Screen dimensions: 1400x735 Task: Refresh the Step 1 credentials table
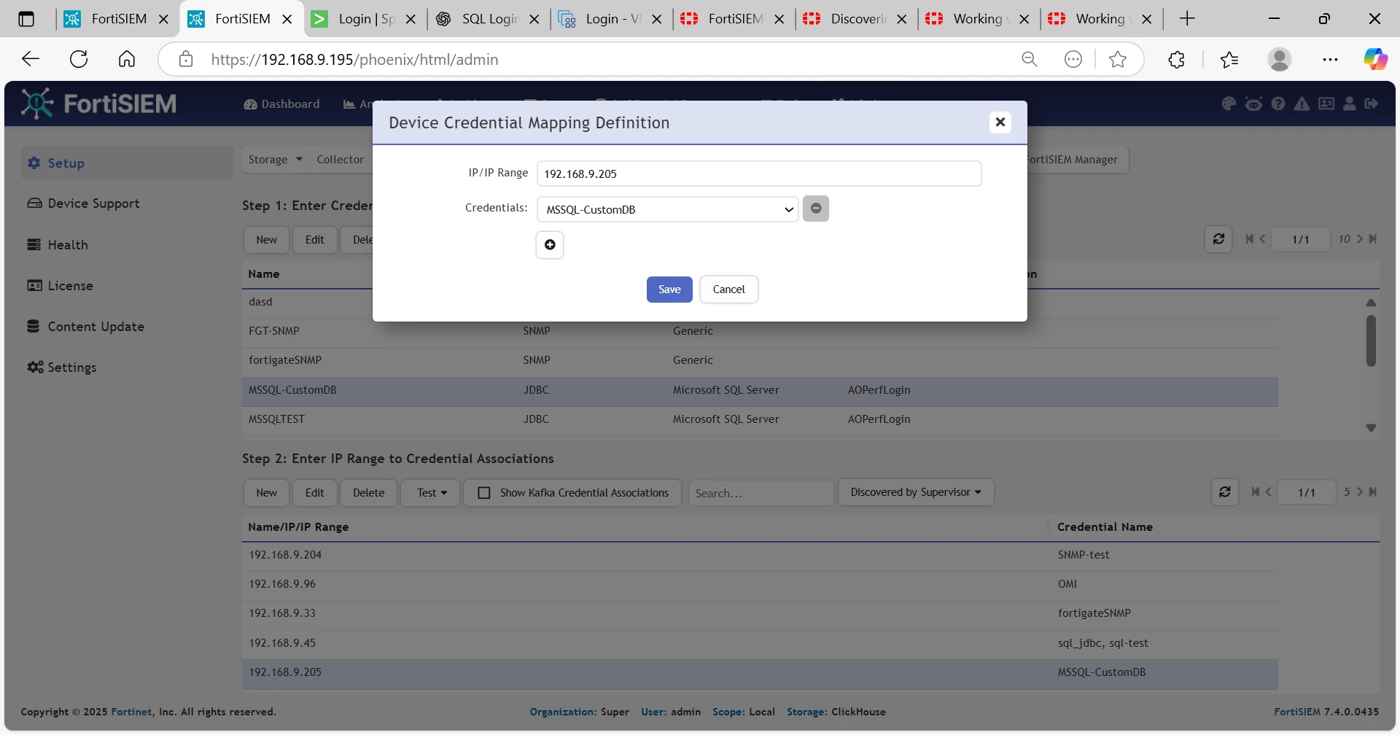tap(1218, 239)
